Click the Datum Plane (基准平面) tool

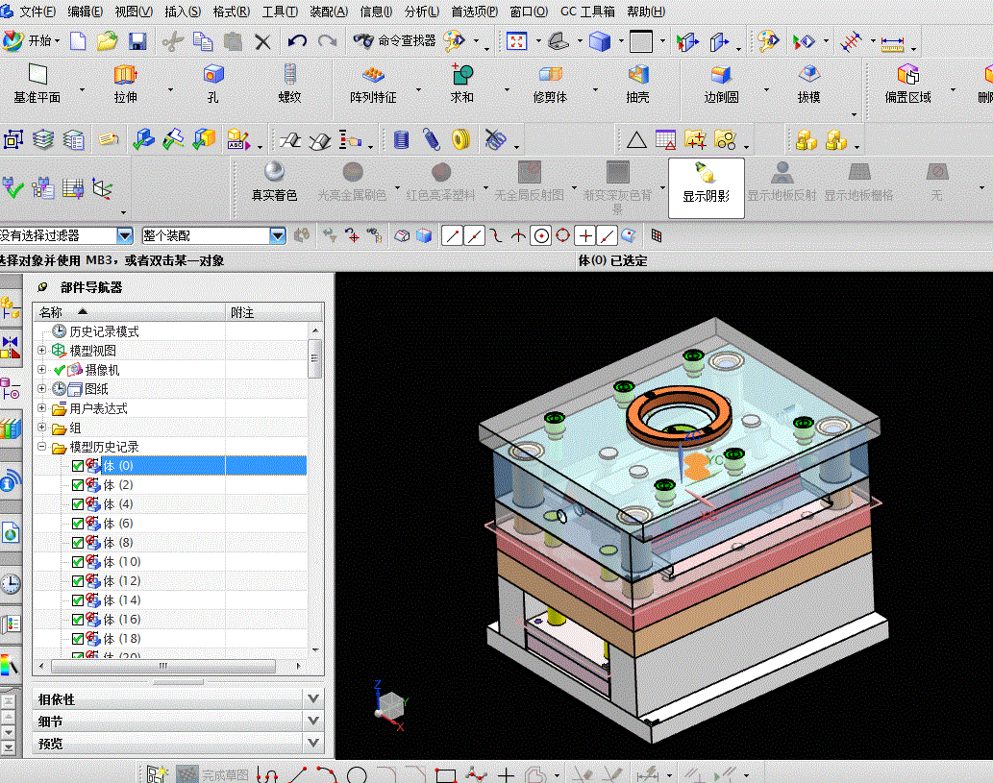pyautogui.click(x=37, y=84)
